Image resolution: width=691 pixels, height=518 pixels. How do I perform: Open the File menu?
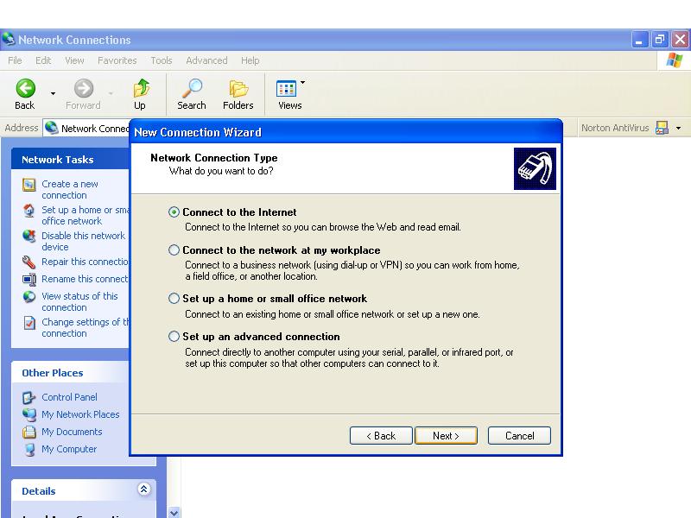pyautogui.click(x=15, y=60)
